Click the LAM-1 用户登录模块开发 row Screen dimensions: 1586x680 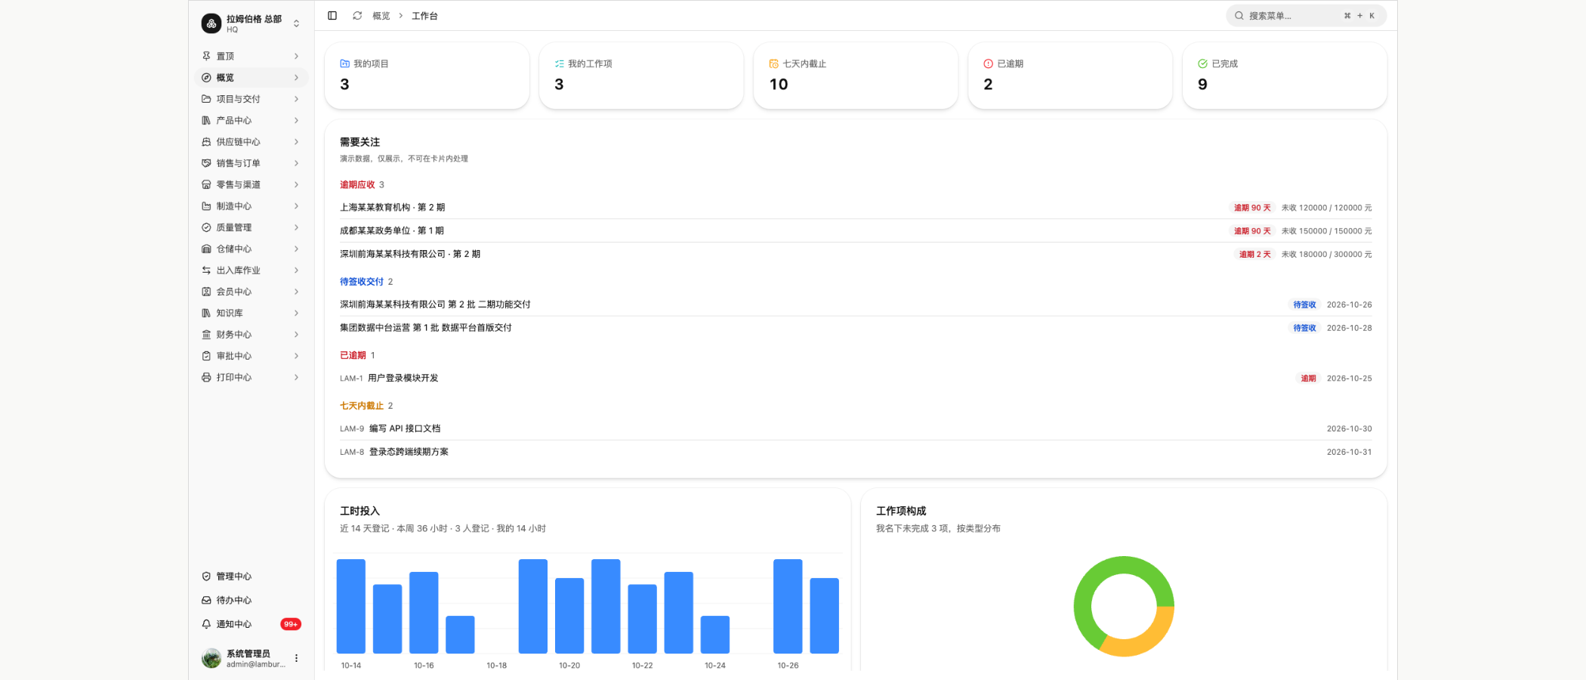(x=856, y=379)
